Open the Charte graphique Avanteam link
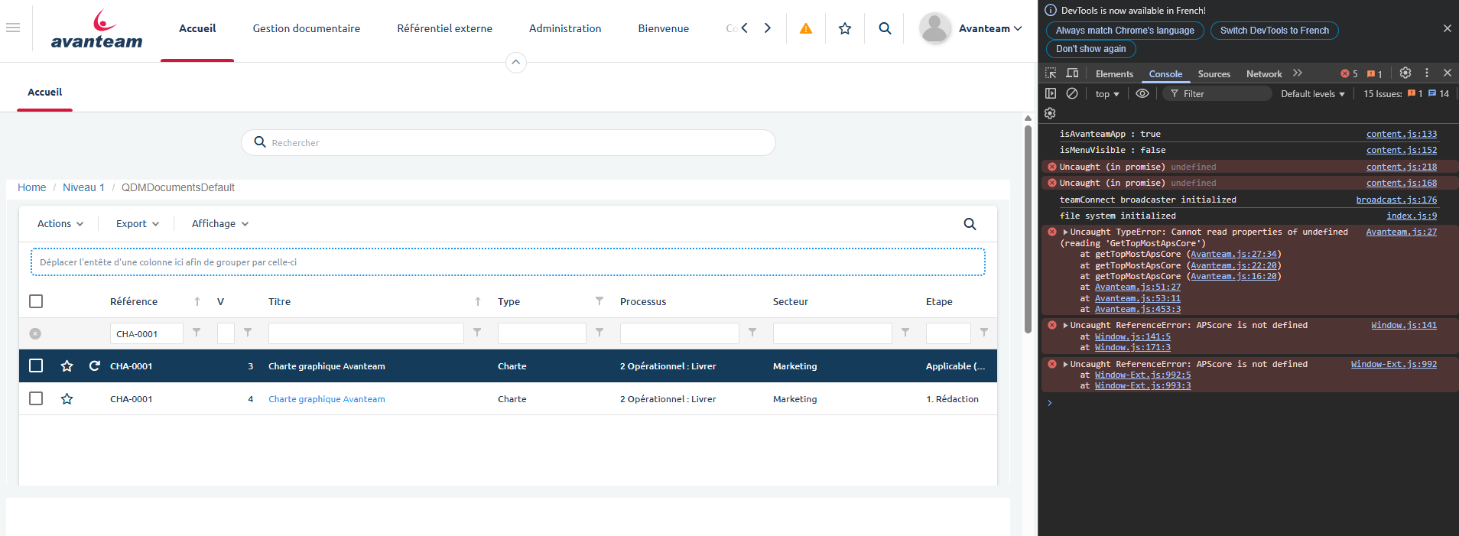The image size is (1459, 536). coord(327,399)
